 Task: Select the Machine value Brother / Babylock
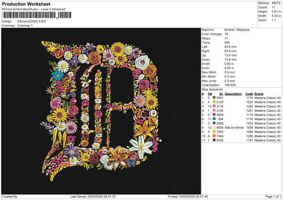(237, 30)
